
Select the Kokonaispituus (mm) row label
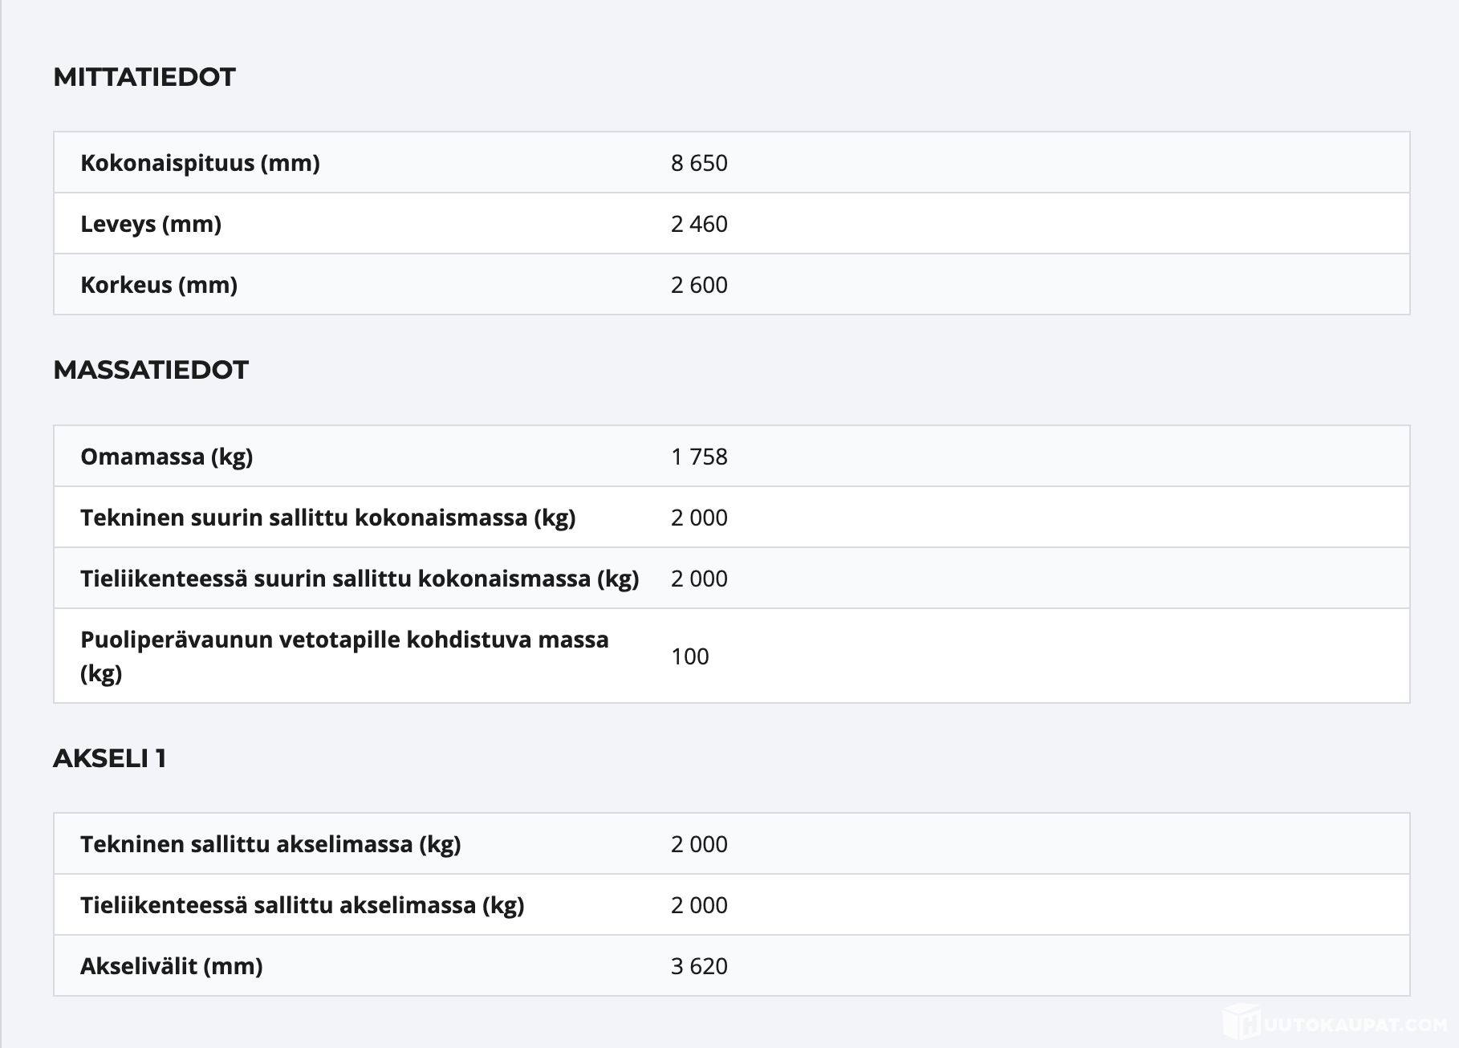pyautogui.click(x=200, y=163)
